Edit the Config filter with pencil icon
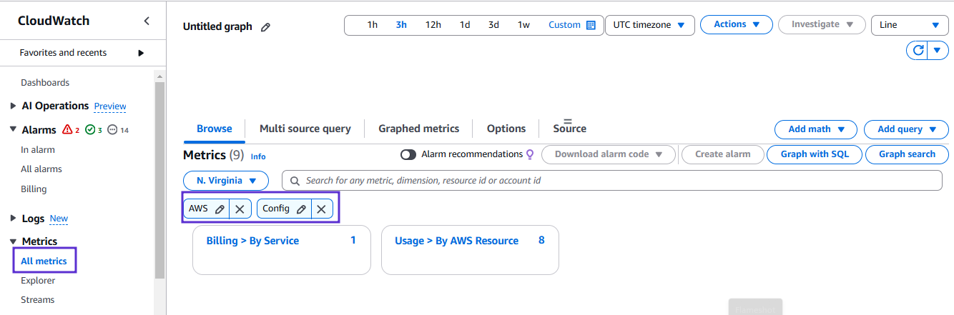Screen dimensions: 954x315 click(301, 209)
